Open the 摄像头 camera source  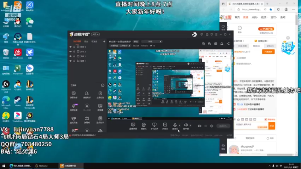(x=144, y=126)
